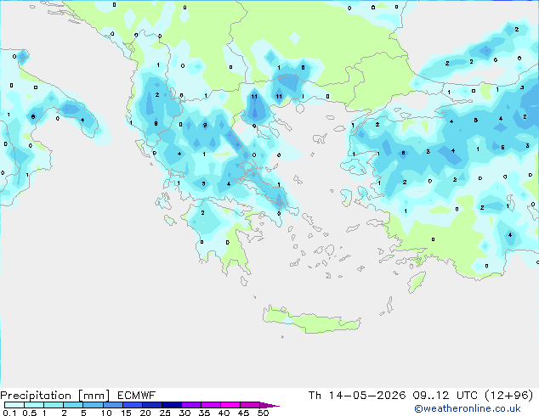The image size is (539, 416).
Task: Pick the 1–2 mm legend swatch
Action: [54, 405]
